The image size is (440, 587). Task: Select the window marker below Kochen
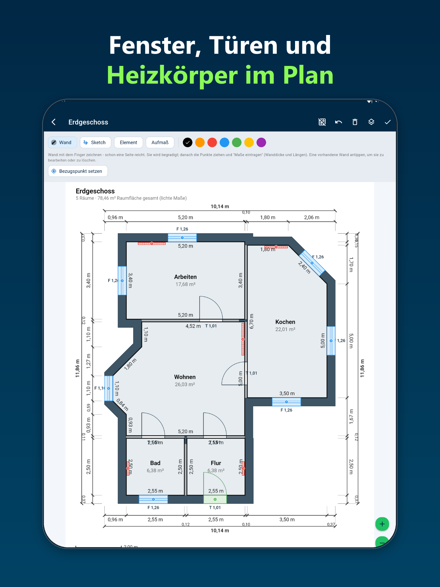(286, 402)
